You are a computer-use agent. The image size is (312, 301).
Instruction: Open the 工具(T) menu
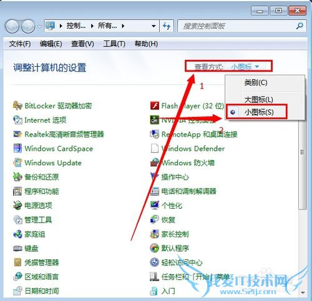(x=114, y=44)
